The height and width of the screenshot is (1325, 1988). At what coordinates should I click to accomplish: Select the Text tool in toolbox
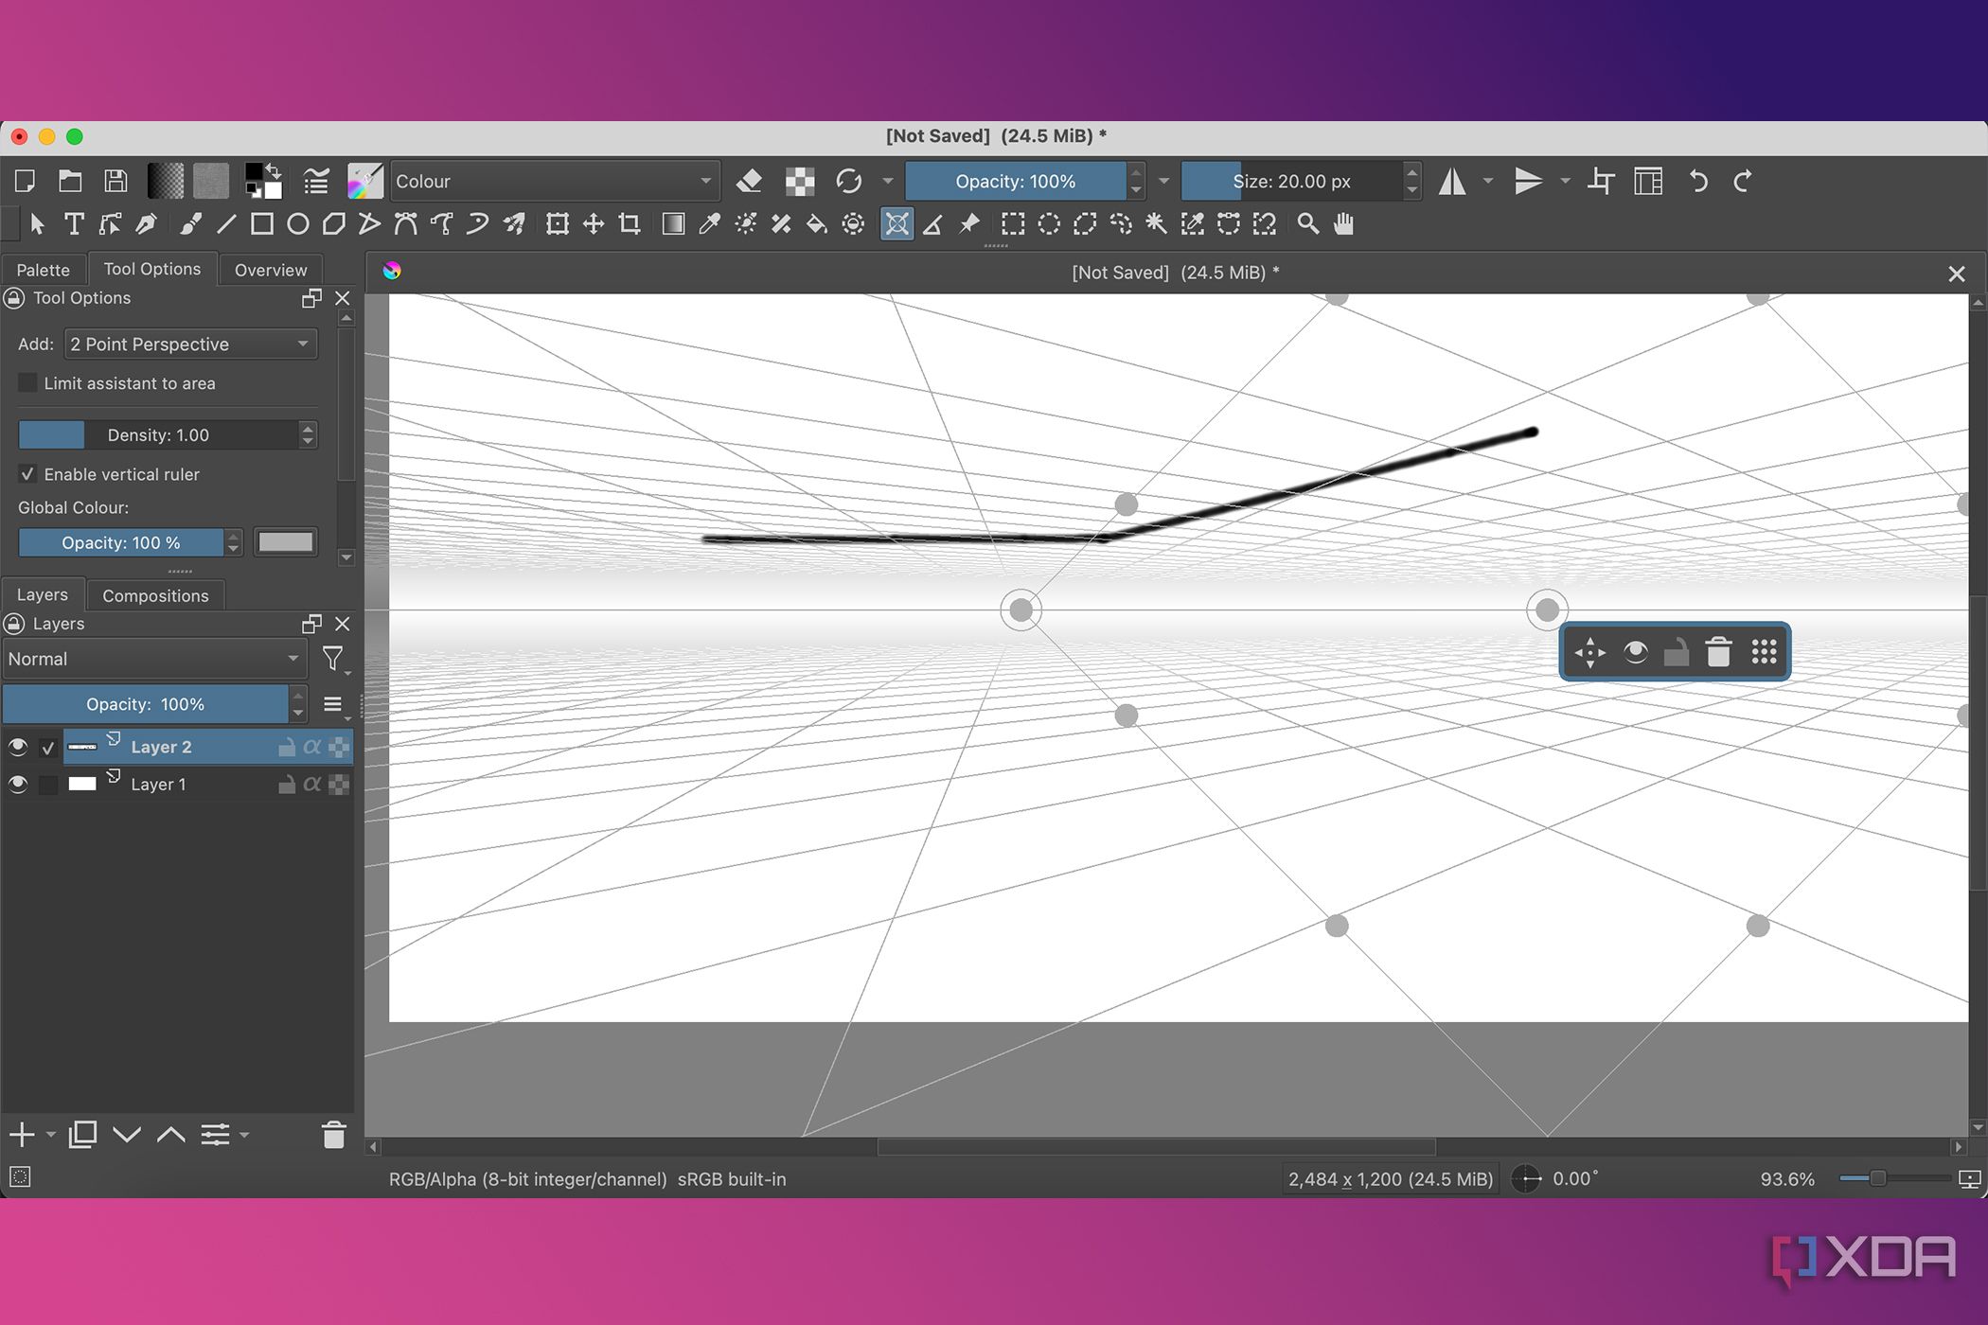tap(74, 224)
